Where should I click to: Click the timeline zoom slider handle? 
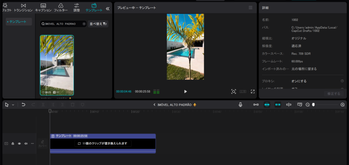314,105
